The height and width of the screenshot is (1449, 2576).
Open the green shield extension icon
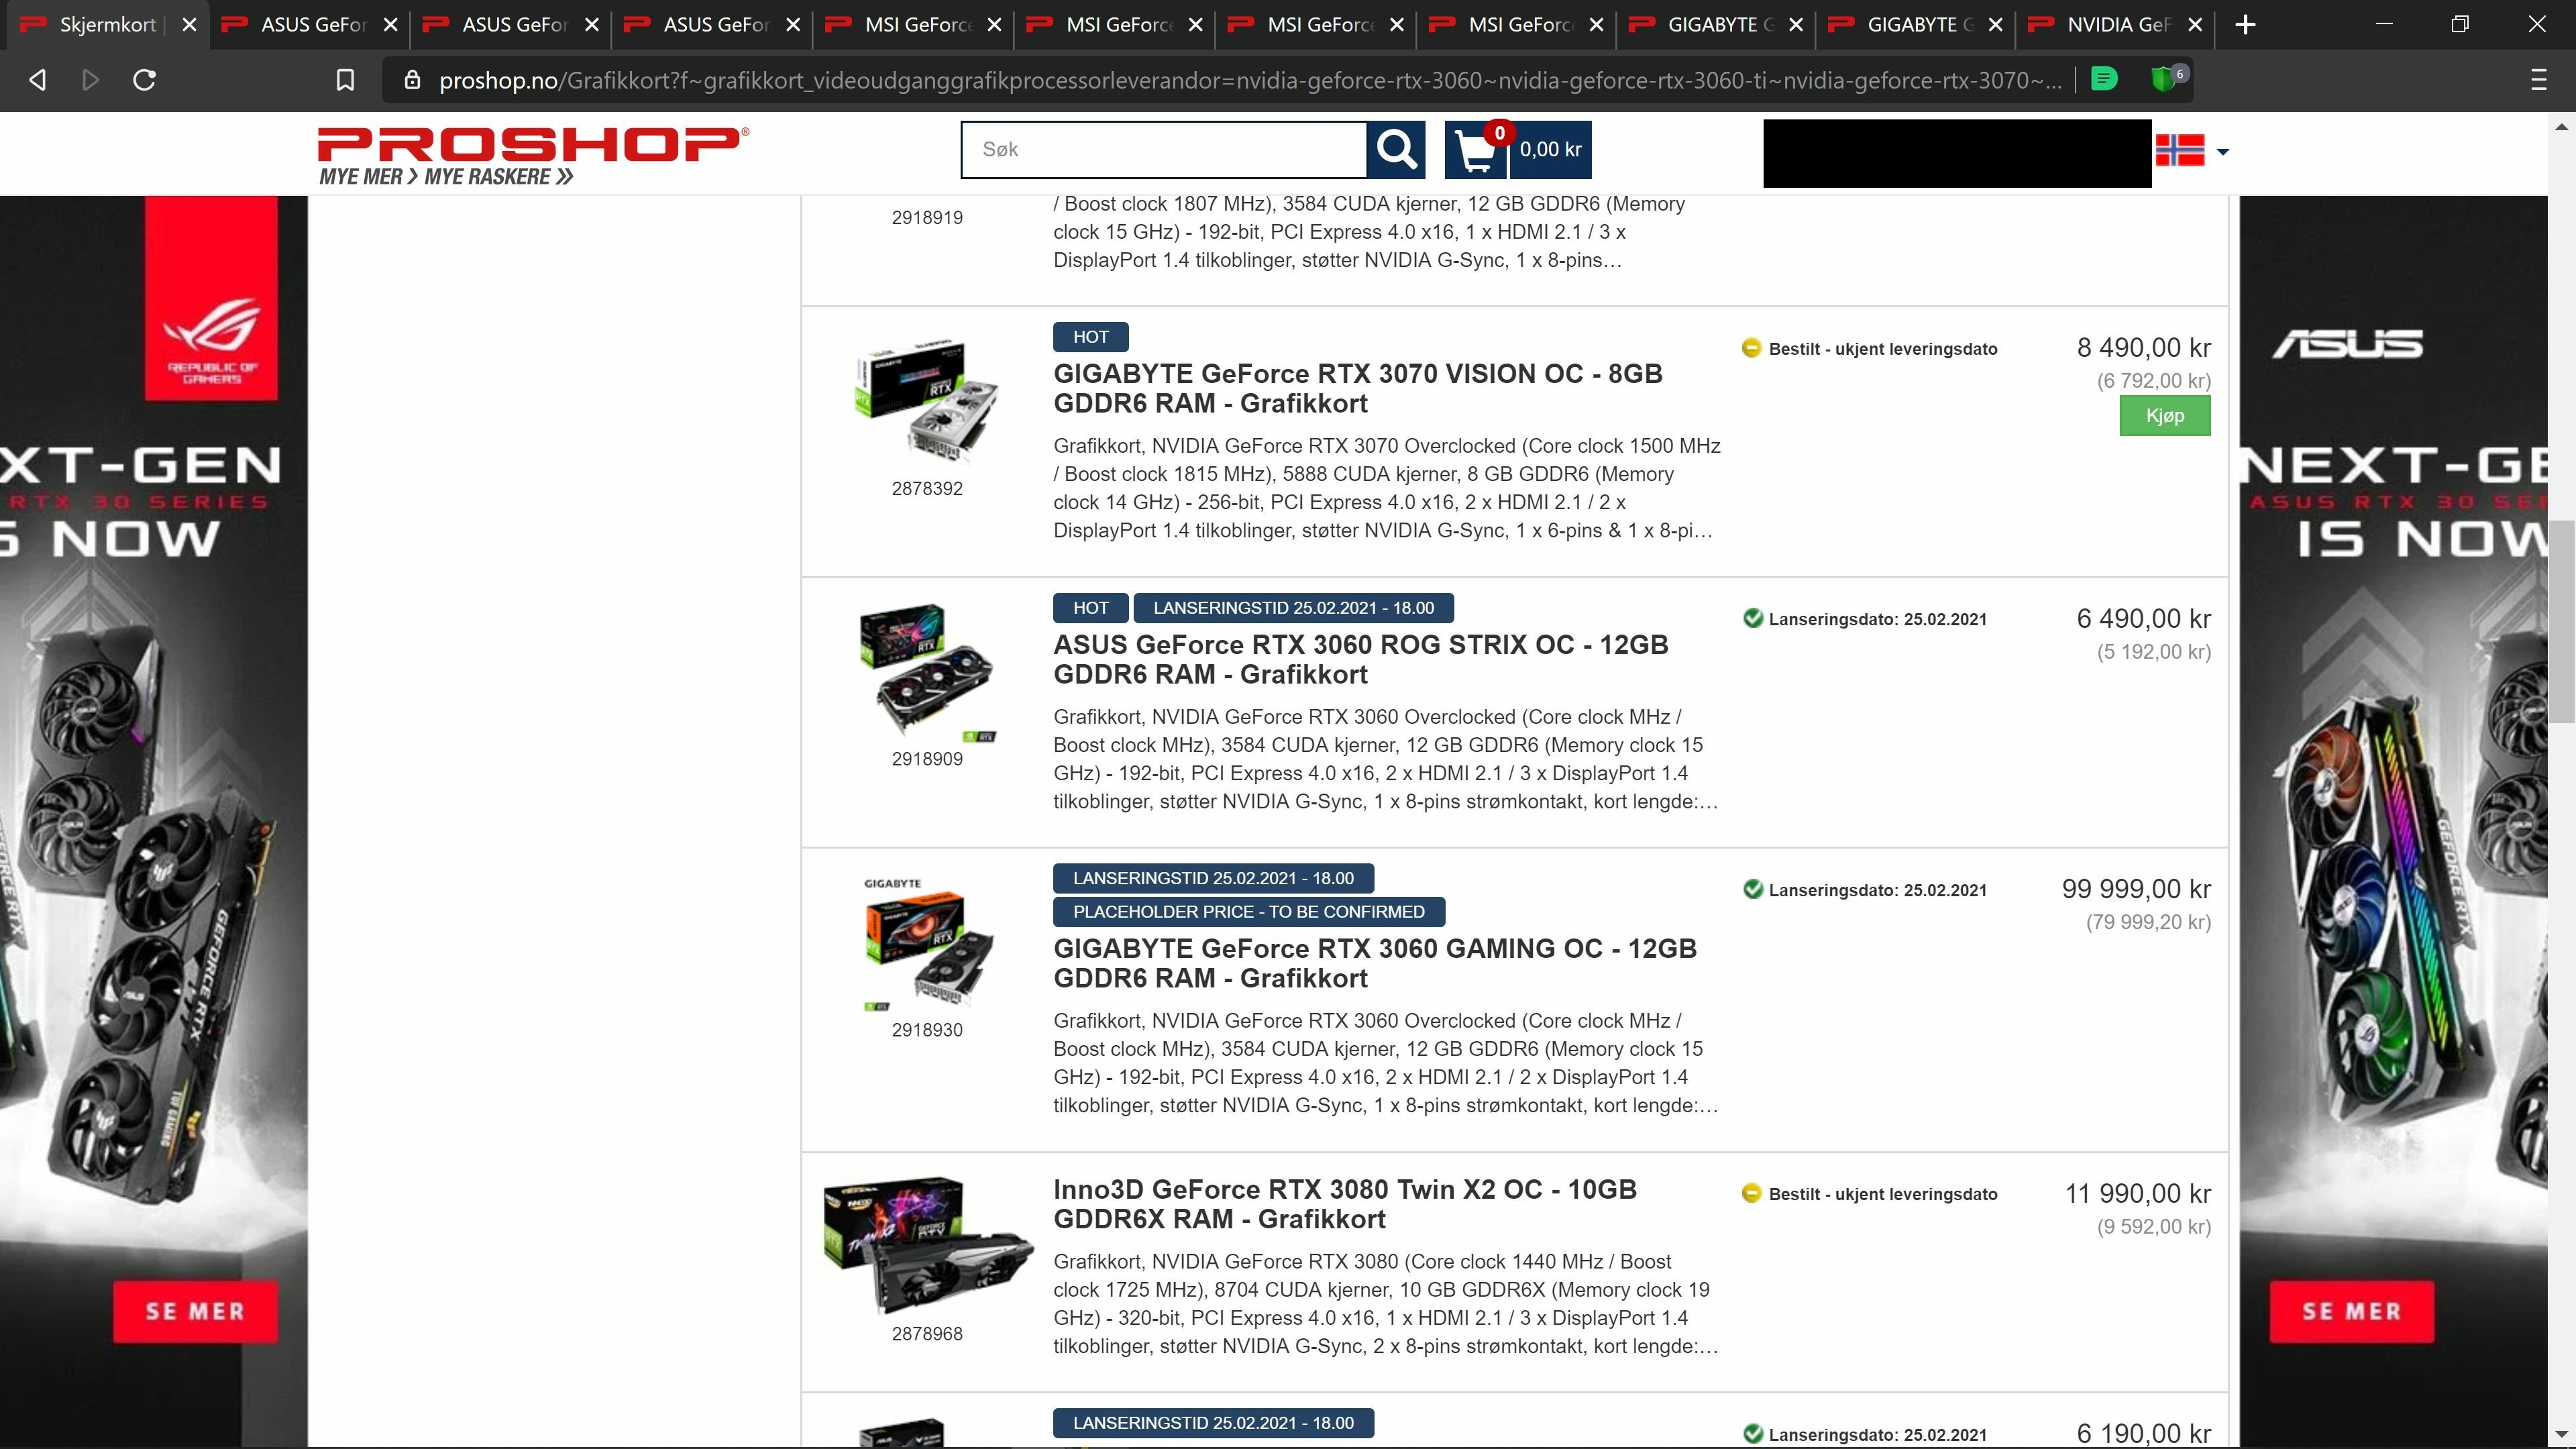coord(2166,78)
